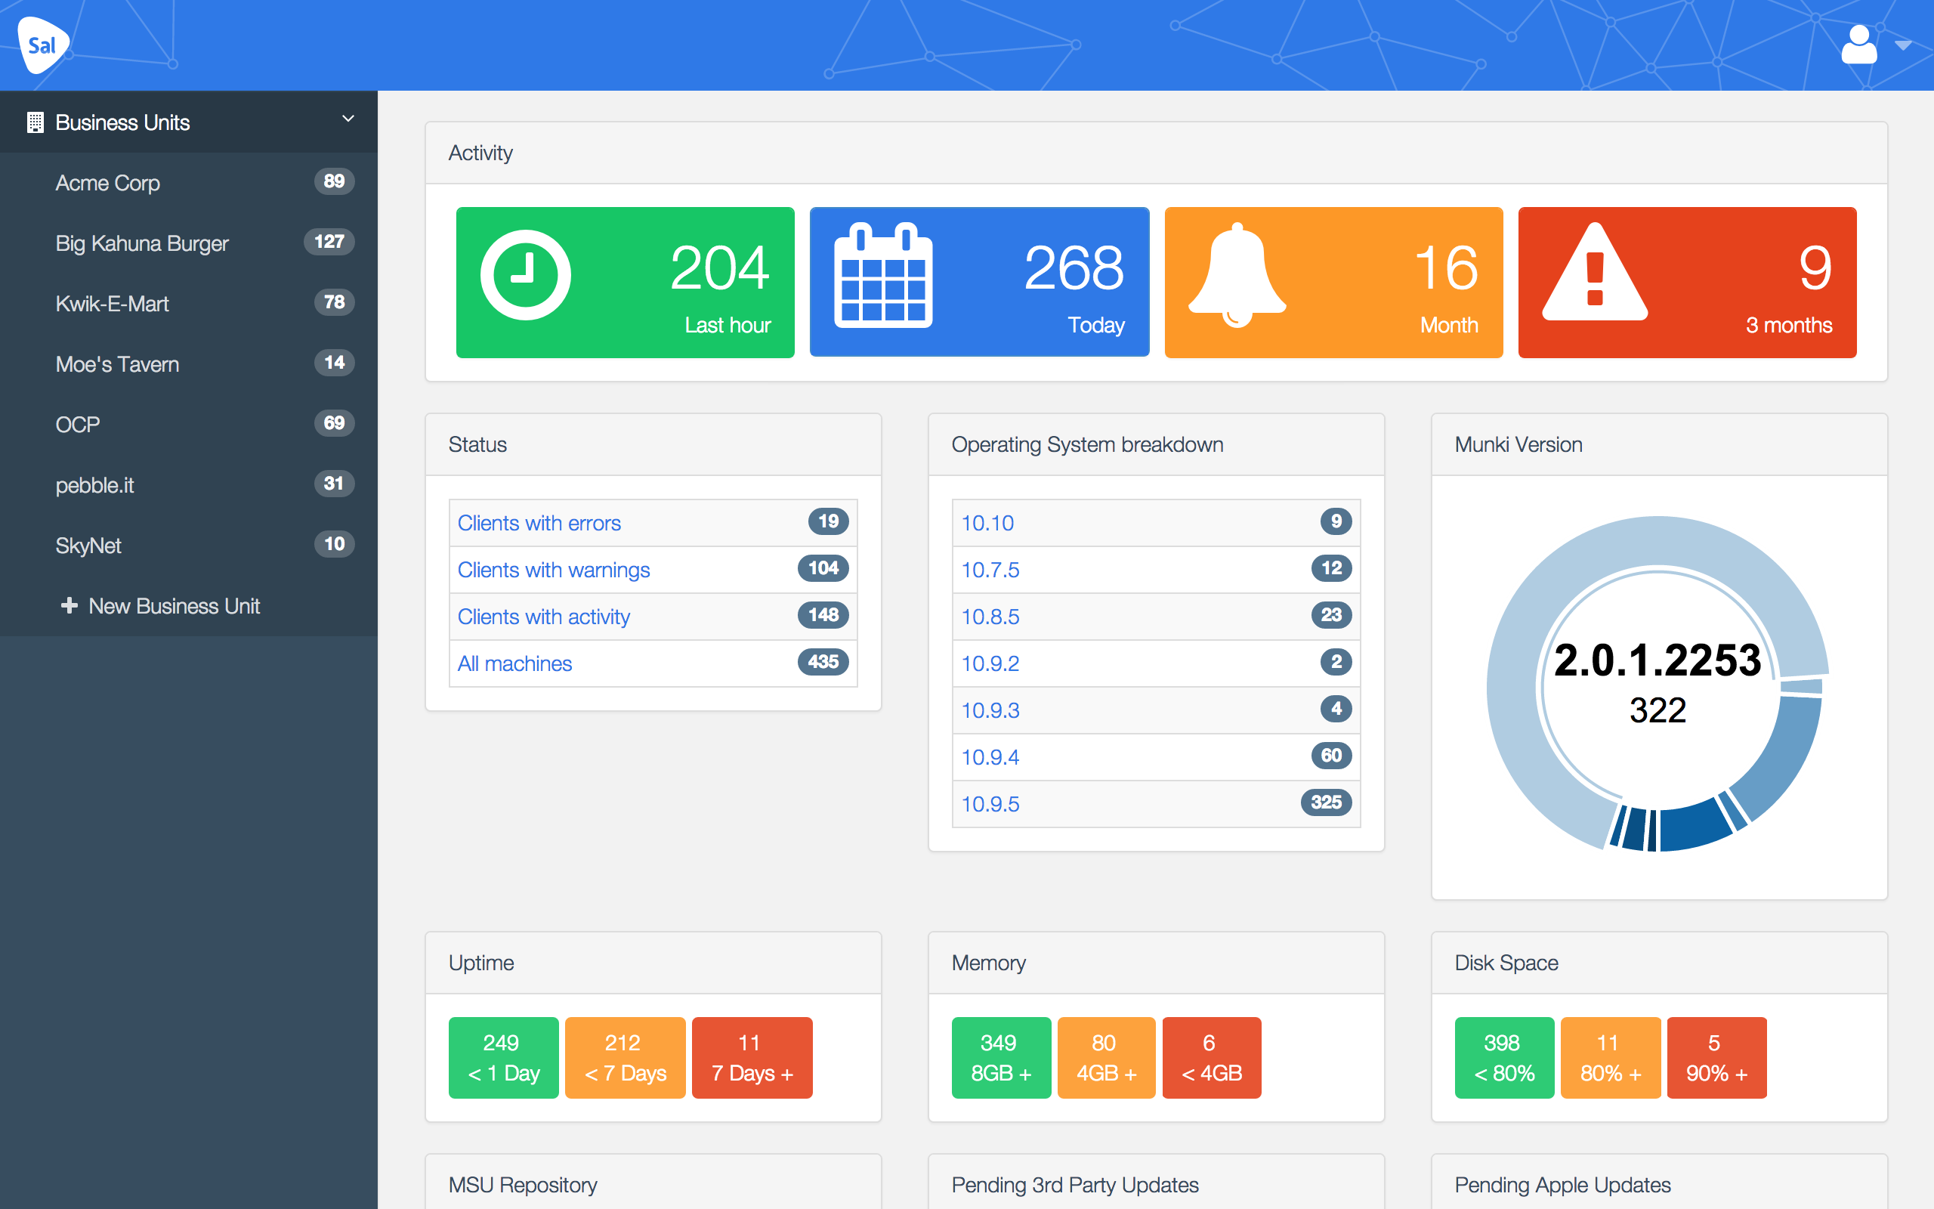Click the plus icon for New Business Unit
The image size is (1934, 1209).
70,605
